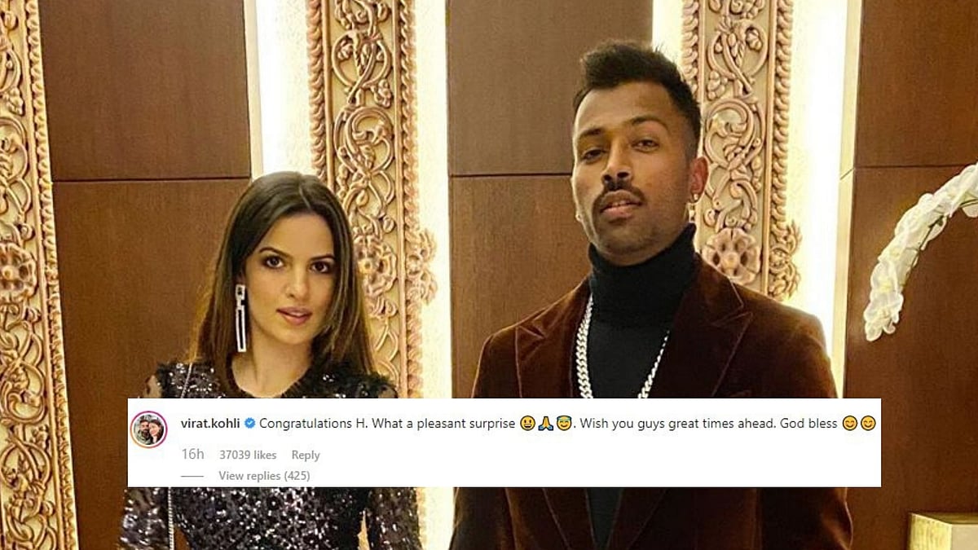Click the grinning face emoji after 'surprise'
This screenshot has height=550, width=978.
[x=527, y=424]
